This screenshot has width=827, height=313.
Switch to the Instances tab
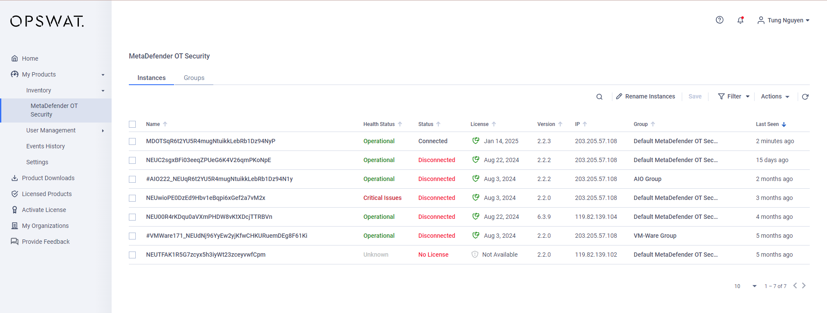[x=151, y=78]
